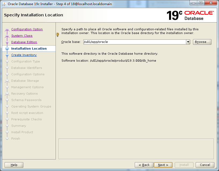Image resolution: width=219 pixels, height=171 pixels.
Task: Click the arrow connector above Create Inventory step
Action: click(7, 52)
